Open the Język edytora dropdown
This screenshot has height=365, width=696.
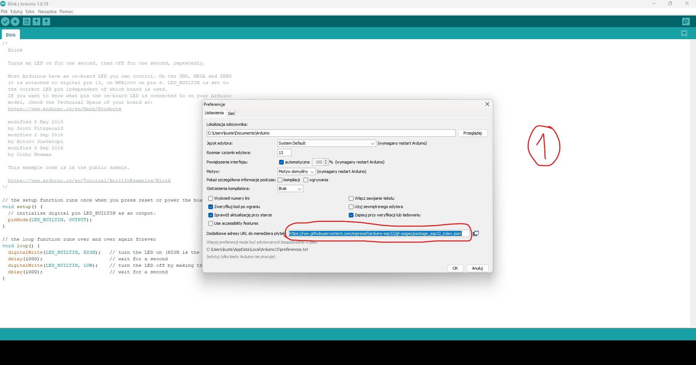point(327,143)
